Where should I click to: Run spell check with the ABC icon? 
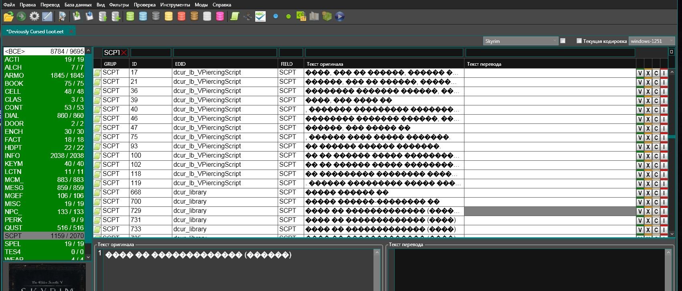(260, 16)
